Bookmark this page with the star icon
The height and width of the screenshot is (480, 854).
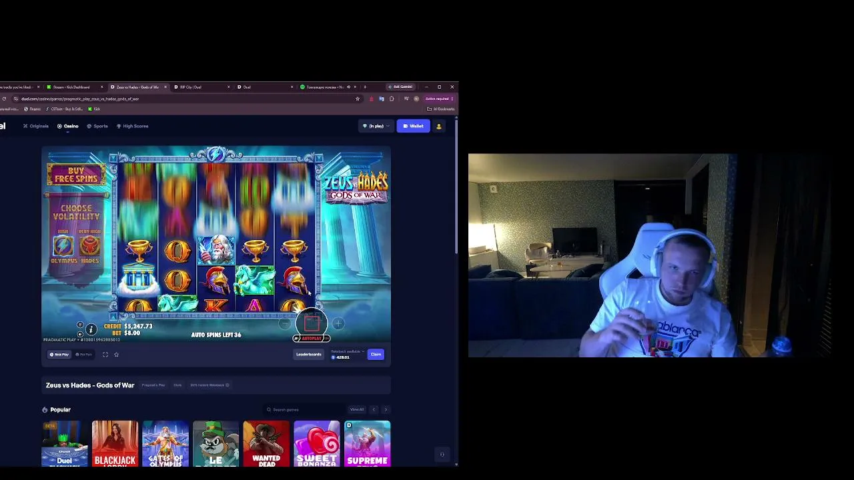tap(358, 99)
